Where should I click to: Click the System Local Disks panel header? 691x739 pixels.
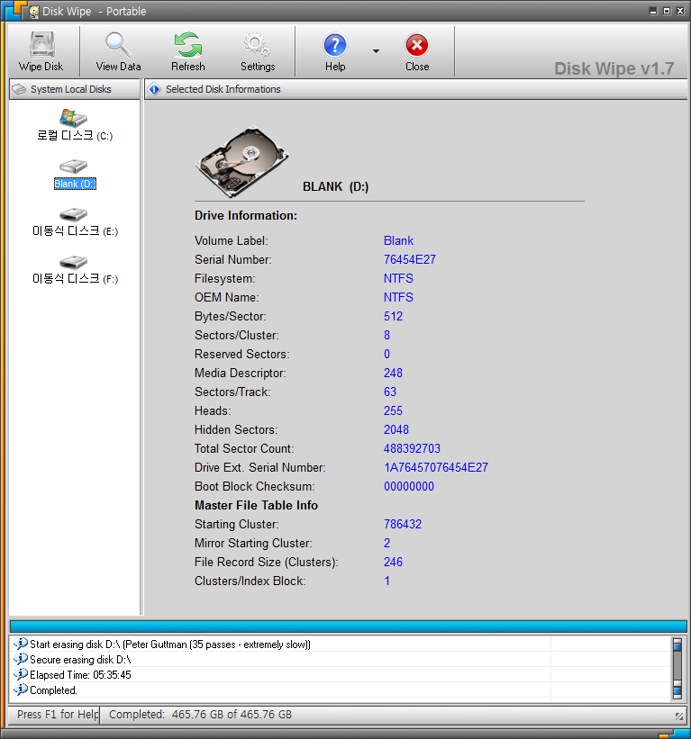[x=71, y=89]
